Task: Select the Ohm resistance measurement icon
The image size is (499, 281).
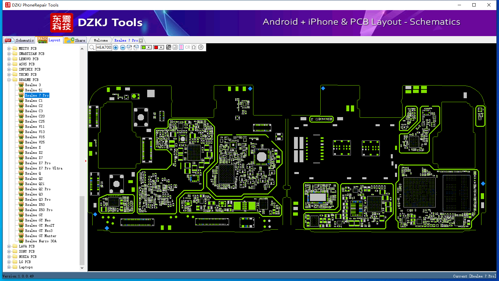Action: click(x=194, y=47)
